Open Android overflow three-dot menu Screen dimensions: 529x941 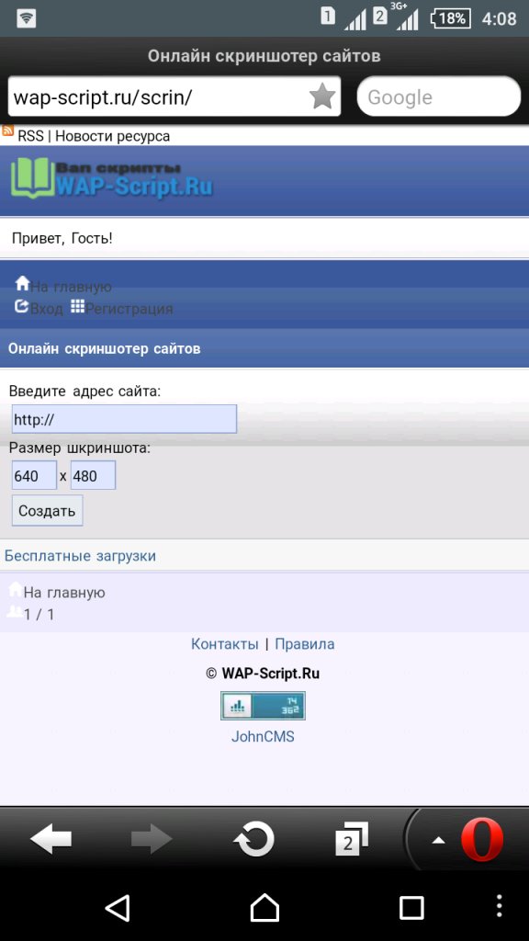500,906
